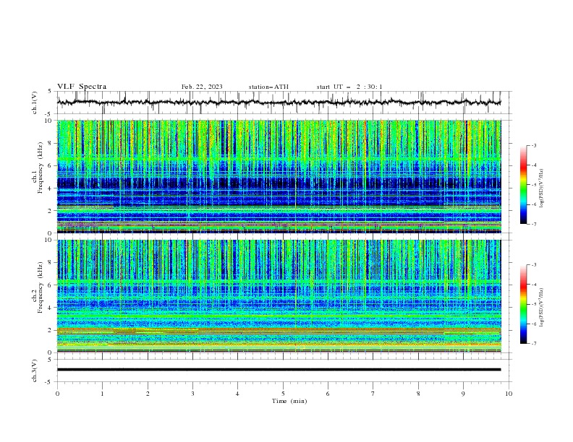Click the ch.1 spectrogram color scale bar
Viewport: 573px width, 442px height.
click(x=524, y=185)
